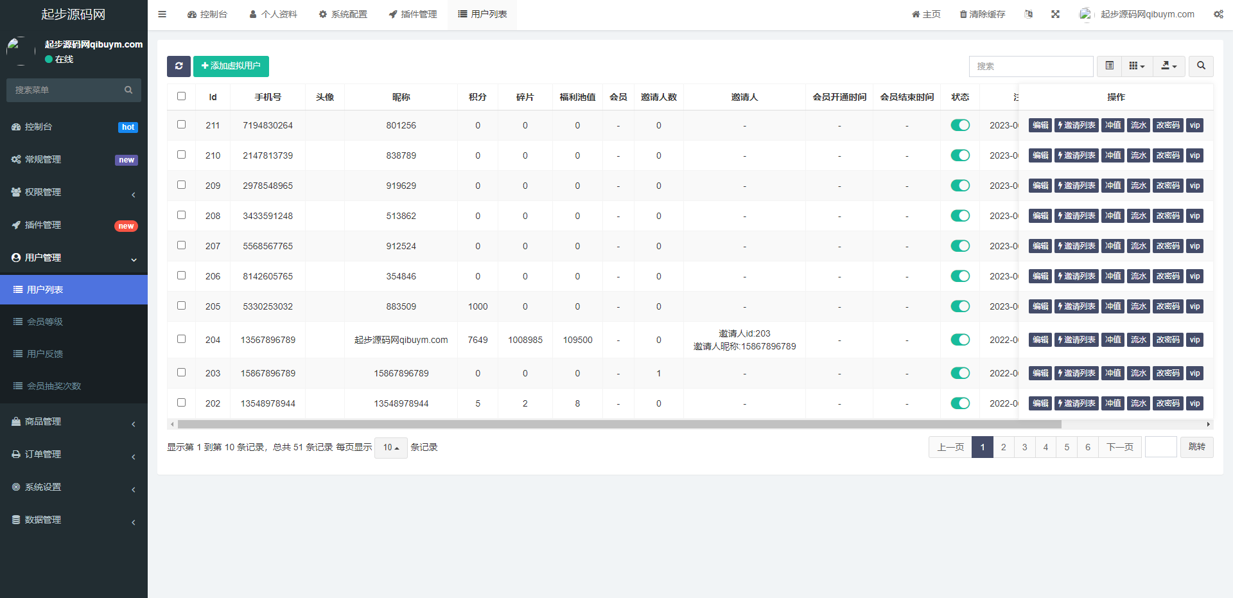Enter fullscreen mode via the expand icon
The height and width of the screenshot is (598, 1233).
coord(1055,14)
